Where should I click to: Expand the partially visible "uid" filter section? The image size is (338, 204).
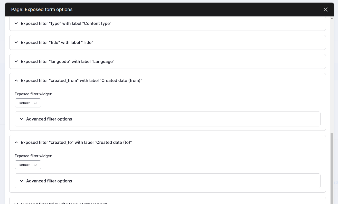point(63,203)
